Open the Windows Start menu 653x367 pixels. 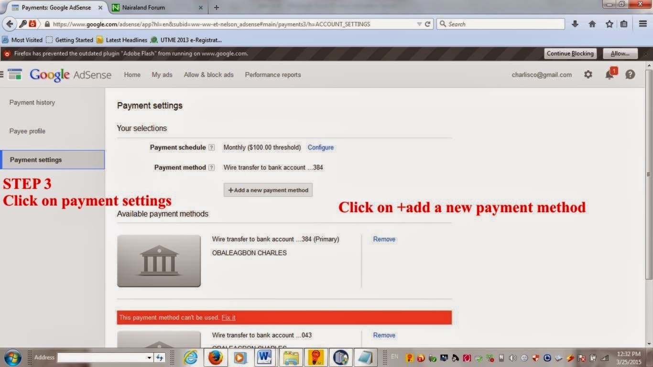pyautogui.click(x=12, y=357)
